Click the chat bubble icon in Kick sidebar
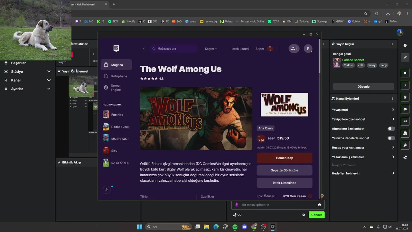Viewport: 412px width, 232px height. pos(405,109)
